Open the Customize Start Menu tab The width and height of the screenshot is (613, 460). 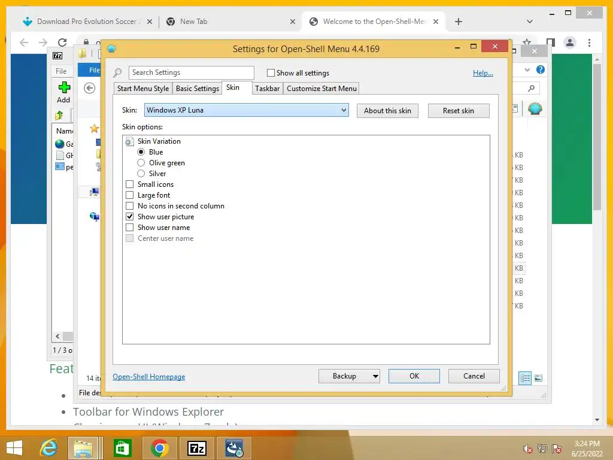(321, 89)
